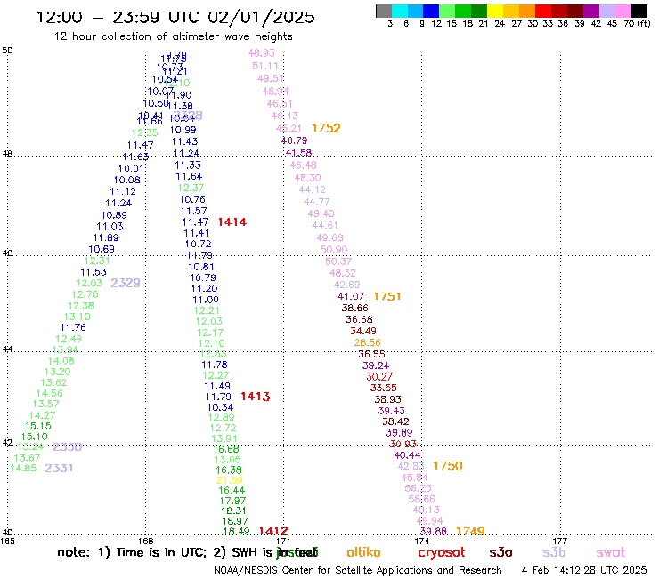The image size is (659, 578).
Task: Click the longitude axis label 177
Action: (560, 541)
